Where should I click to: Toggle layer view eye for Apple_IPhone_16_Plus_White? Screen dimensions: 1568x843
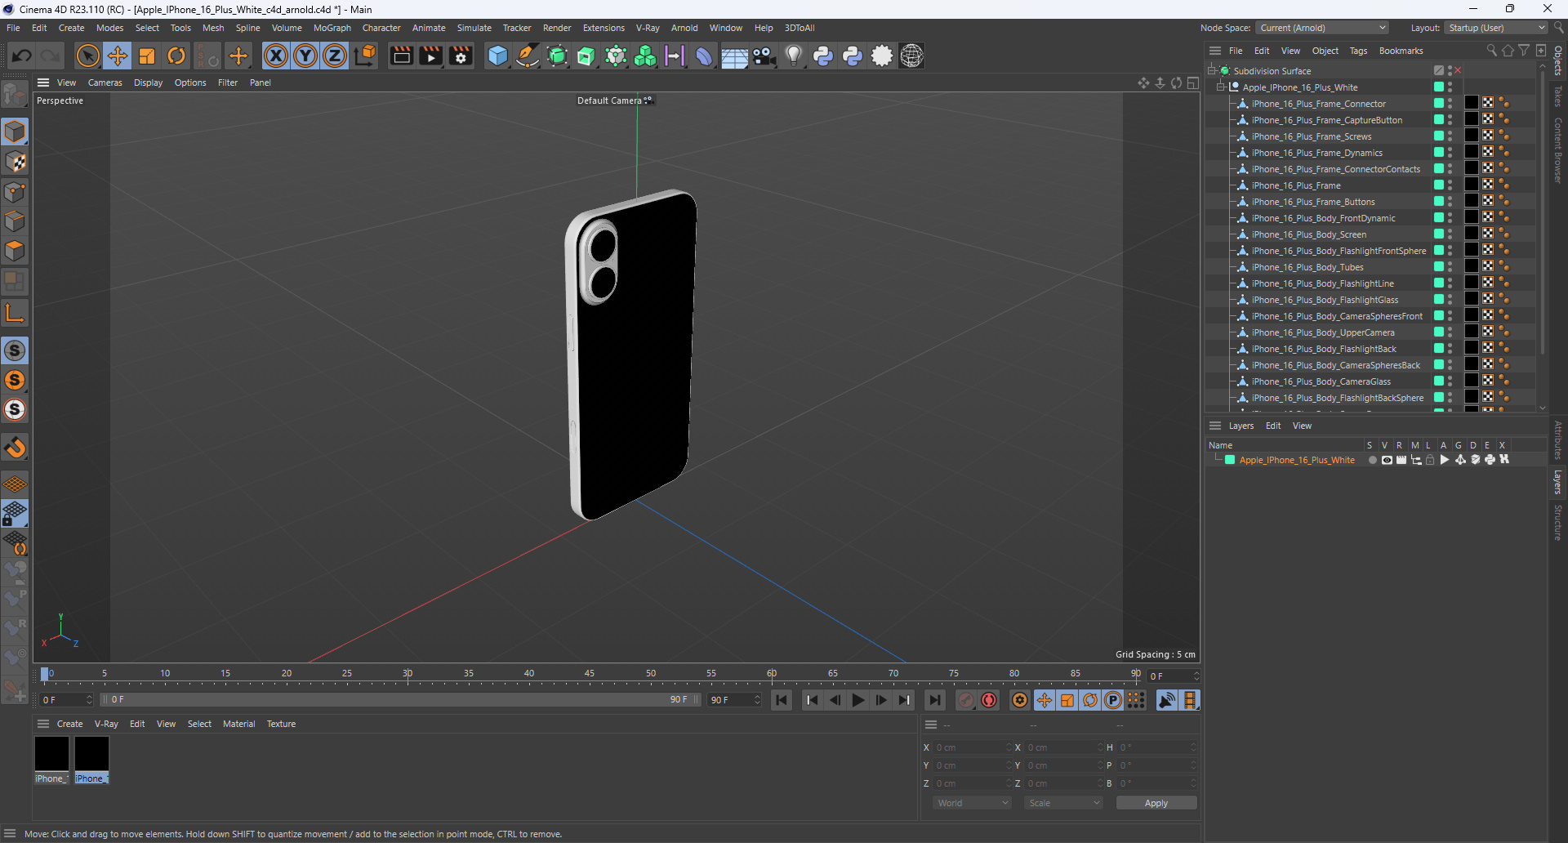coord(1387,460)
